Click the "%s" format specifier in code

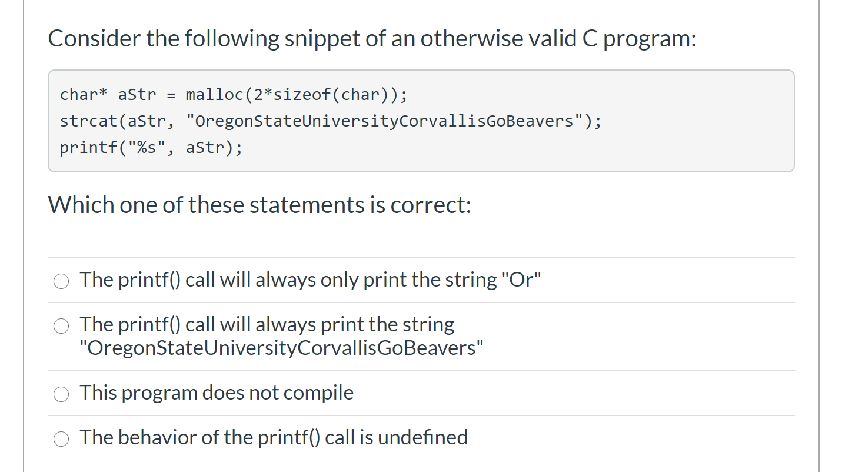pos(147,148)
